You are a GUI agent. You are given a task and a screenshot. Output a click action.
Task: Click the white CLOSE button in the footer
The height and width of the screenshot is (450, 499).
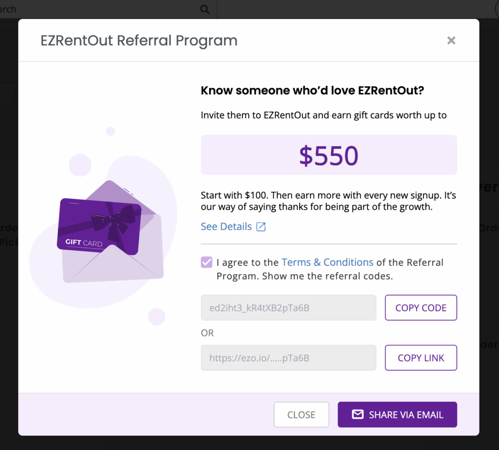pos(301,414)
